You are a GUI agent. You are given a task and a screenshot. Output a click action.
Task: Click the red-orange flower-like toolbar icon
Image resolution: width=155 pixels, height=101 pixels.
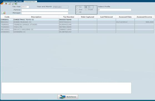(x=6, y=4)
